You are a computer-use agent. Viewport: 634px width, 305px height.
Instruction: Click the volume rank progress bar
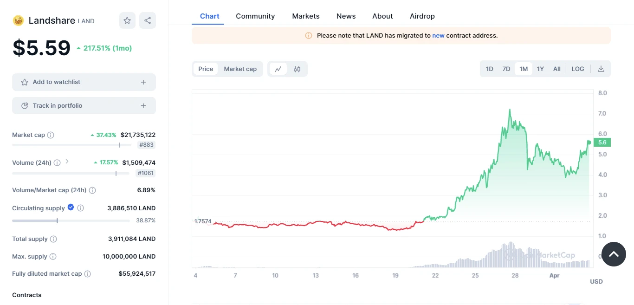(x=71, y=173)
